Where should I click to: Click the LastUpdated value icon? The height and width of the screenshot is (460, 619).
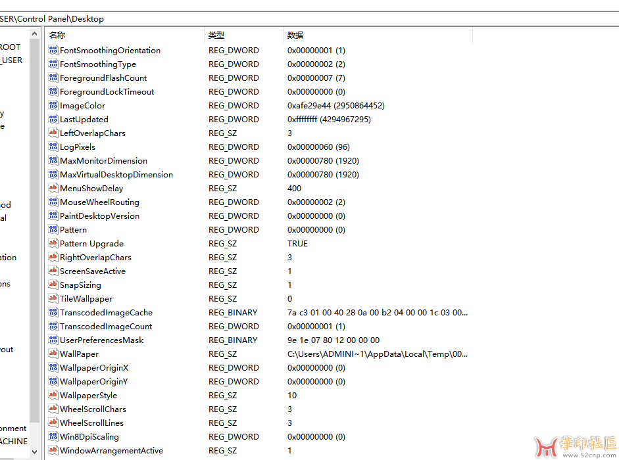(x=53, y=119)
